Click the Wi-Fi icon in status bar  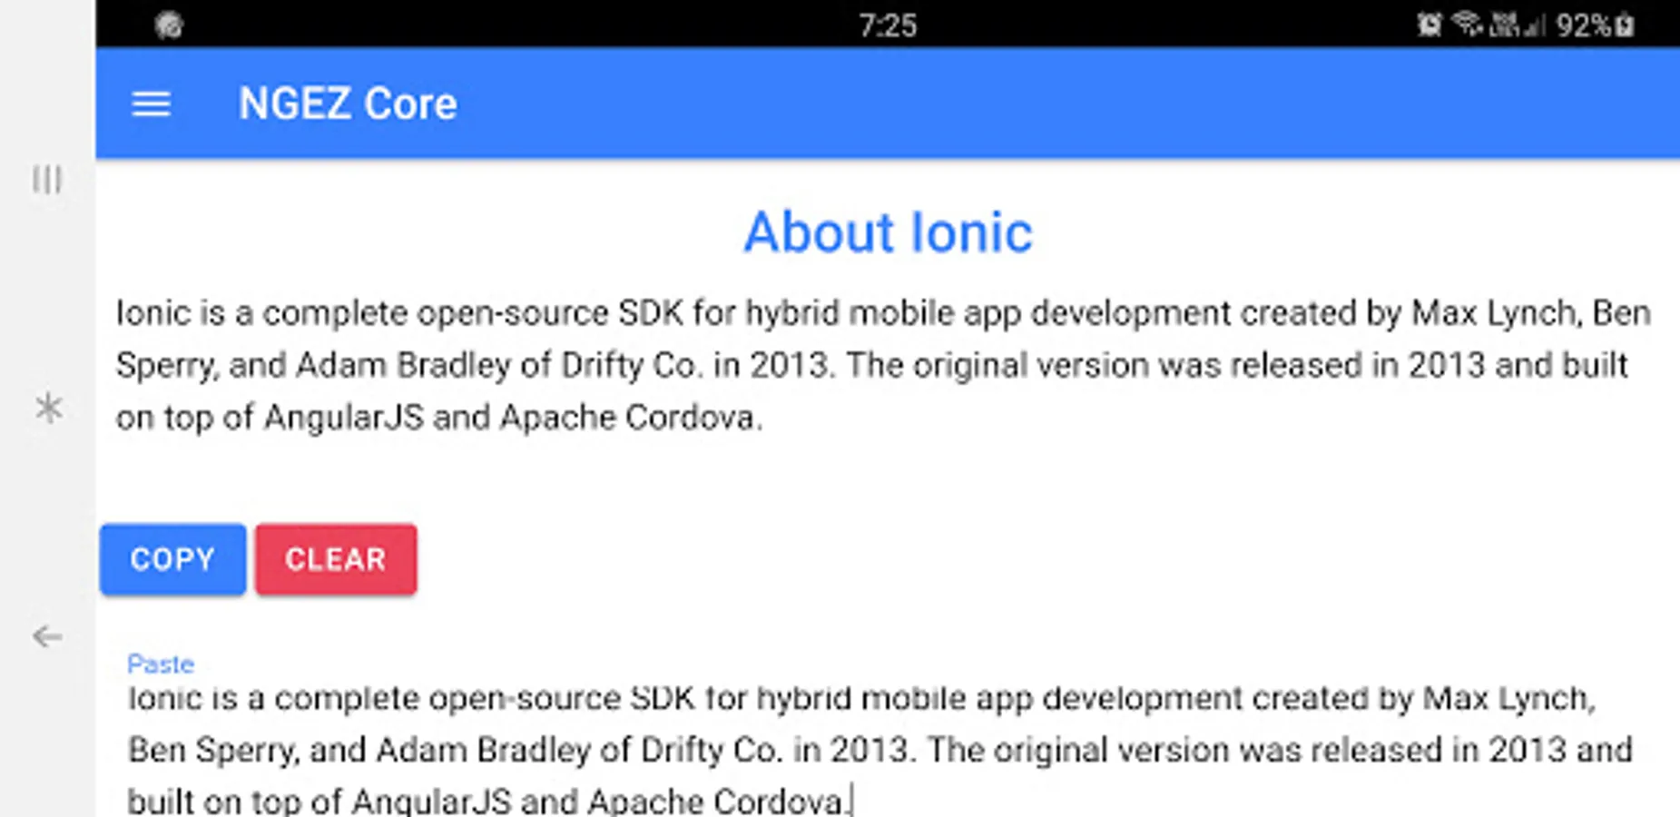(x=1466, y=24)
